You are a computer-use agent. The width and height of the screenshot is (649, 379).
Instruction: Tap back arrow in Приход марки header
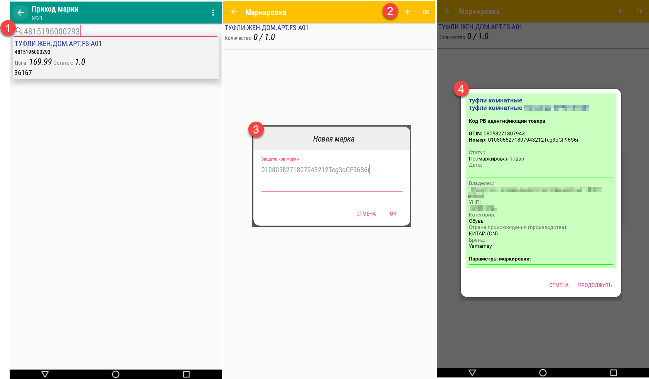click(x=21, y=13)
